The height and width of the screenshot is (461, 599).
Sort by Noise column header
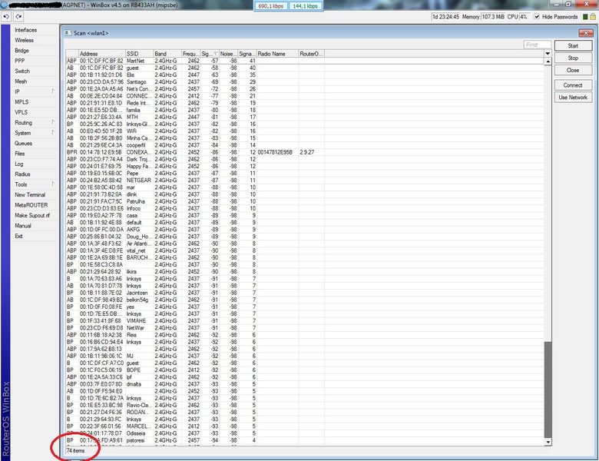click(x=228, y=54)
